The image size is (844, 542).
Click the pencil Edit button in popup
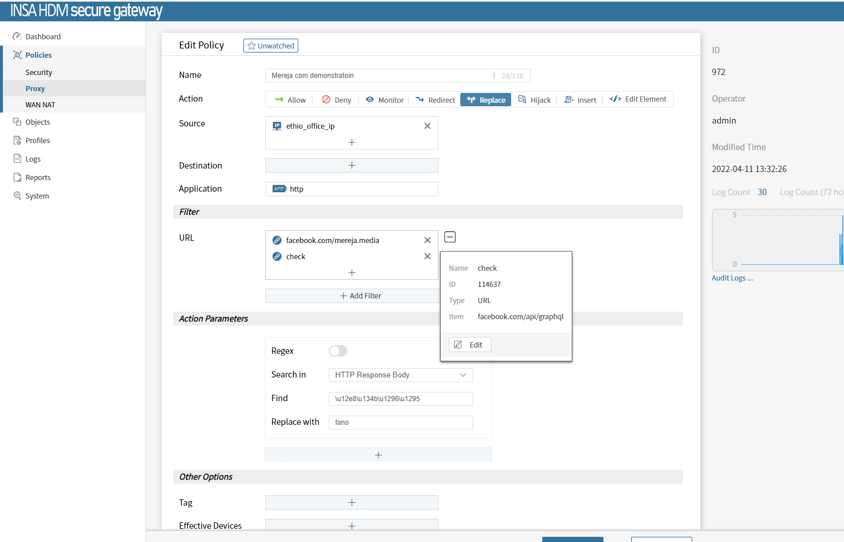pyautogui.click(x=470, y=345)
